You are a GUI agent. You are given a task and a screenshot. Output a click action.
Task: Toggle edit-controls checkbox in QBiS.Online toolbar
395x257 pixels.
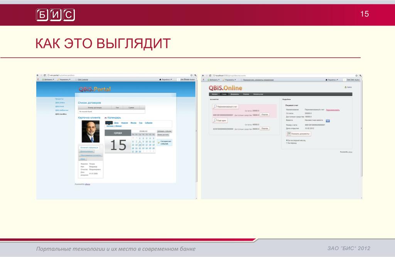pos(241,80)
